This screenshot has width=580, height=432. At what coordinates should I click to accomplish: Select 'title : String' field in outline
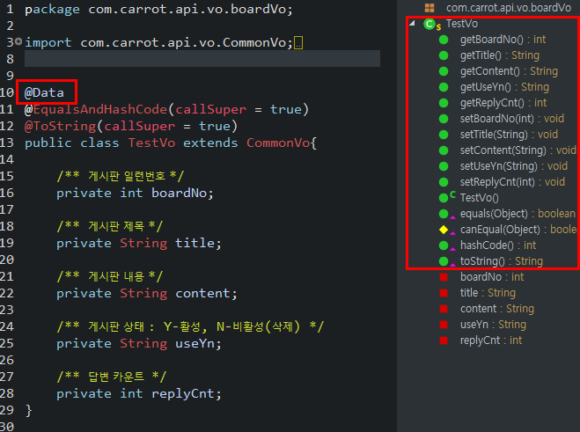point(488,293)
